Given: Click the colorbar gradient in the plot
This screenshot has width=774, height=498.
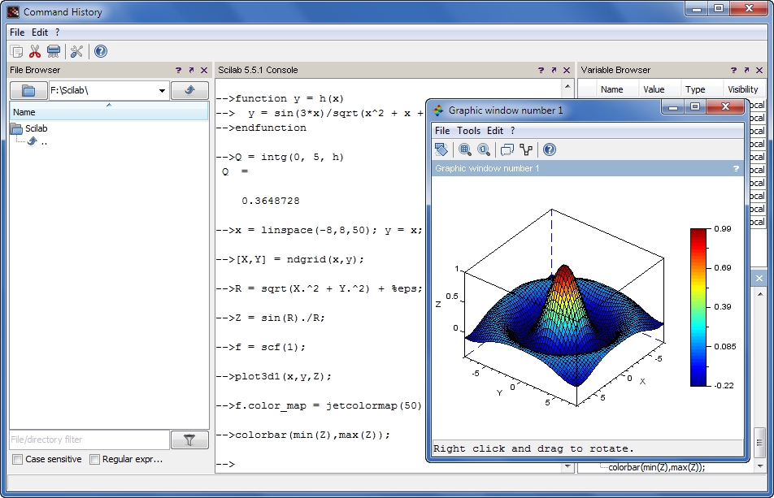Looking at the screenshot, I should [698, 307].
